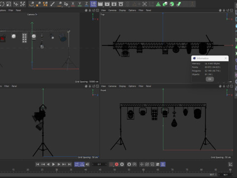Screen dimensions: 237x178
Task: Click rotate camera icon in Top viewport
Action: [x=228, y=10]
